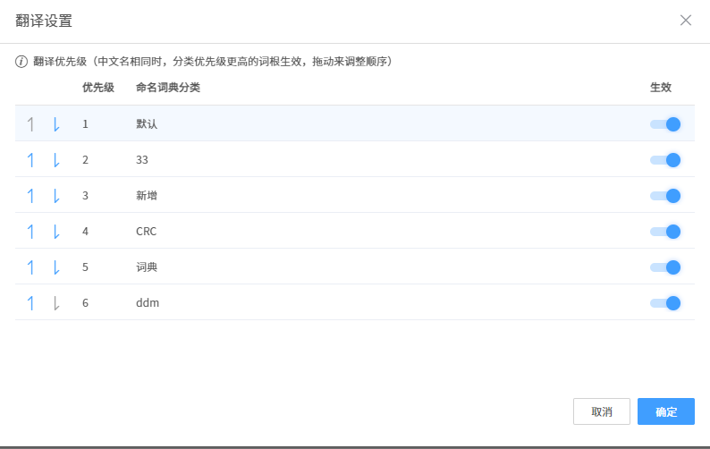Toggle the CRC 生效 switch
The width and height of the screenshot is (710, 449).
[x=665, y=231]
